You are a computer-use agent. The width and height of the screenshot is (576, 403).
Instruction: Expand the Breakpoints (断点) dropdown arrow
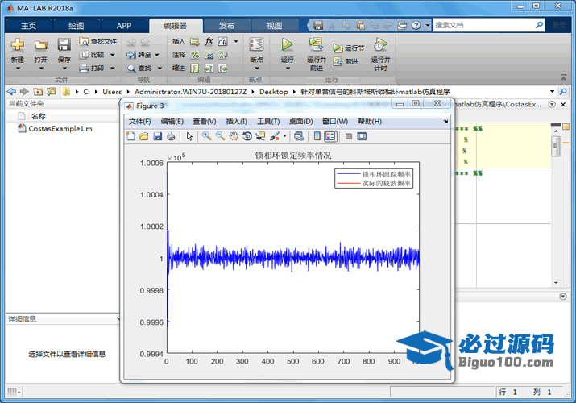(x=256, y=69)
